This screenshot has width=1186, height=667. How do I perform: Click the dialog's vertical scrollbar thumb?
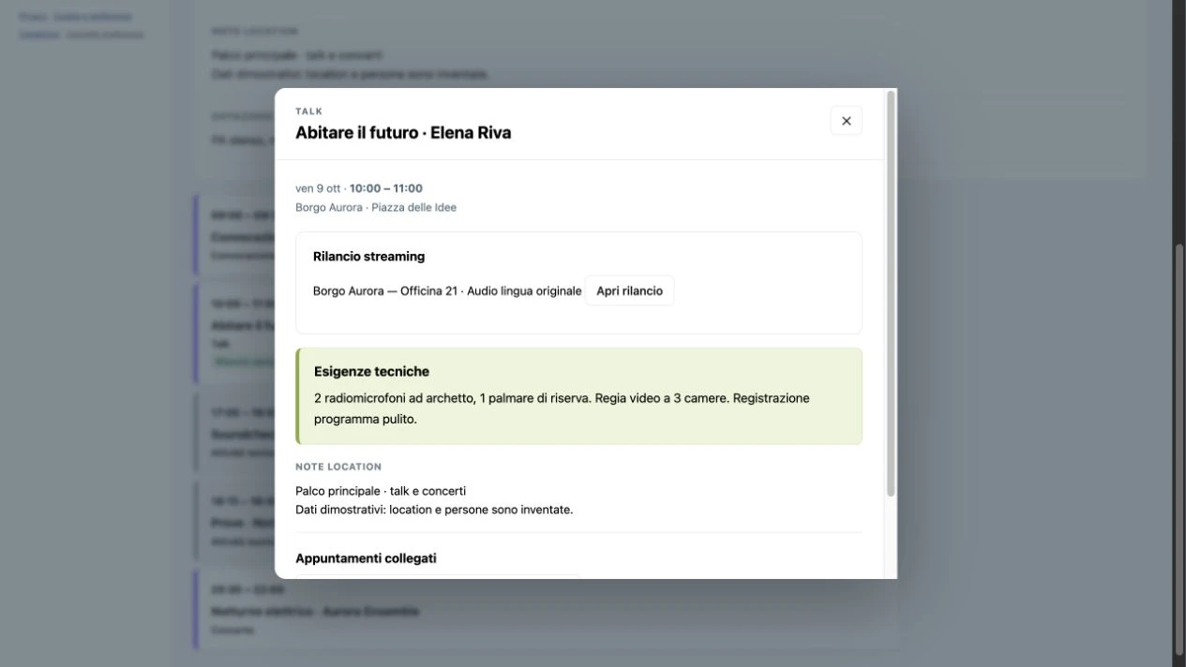(891, 293)
